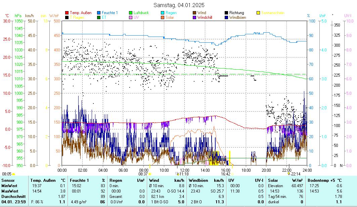Click the sunrise marker at 08:37
The width and height of the screenshot is (357, 207).
(150, 174)
